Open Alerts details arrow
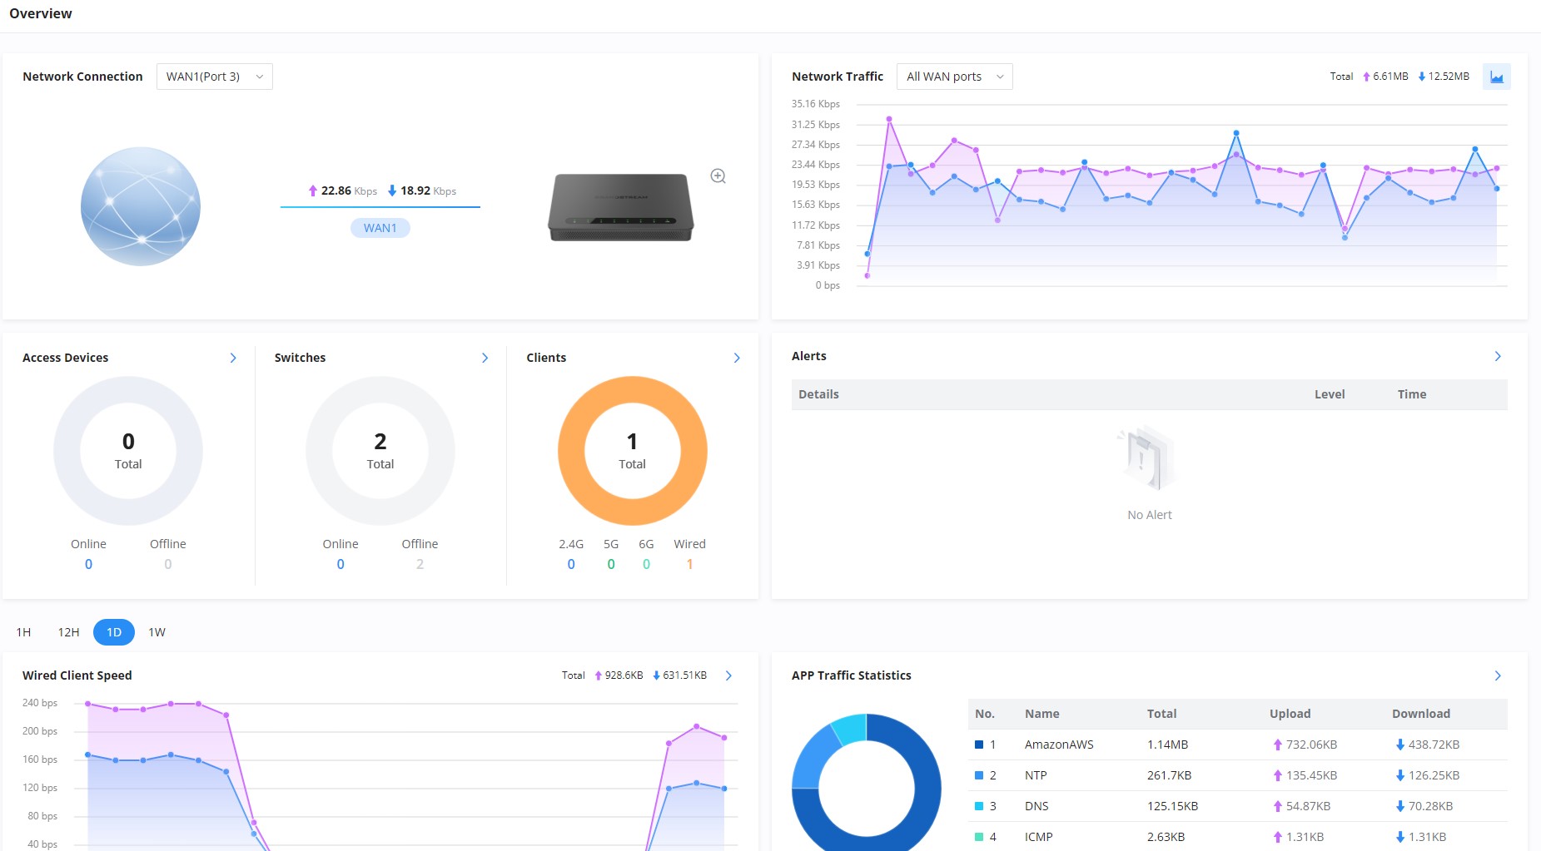1541x851 pixels. click(1498, 356)
